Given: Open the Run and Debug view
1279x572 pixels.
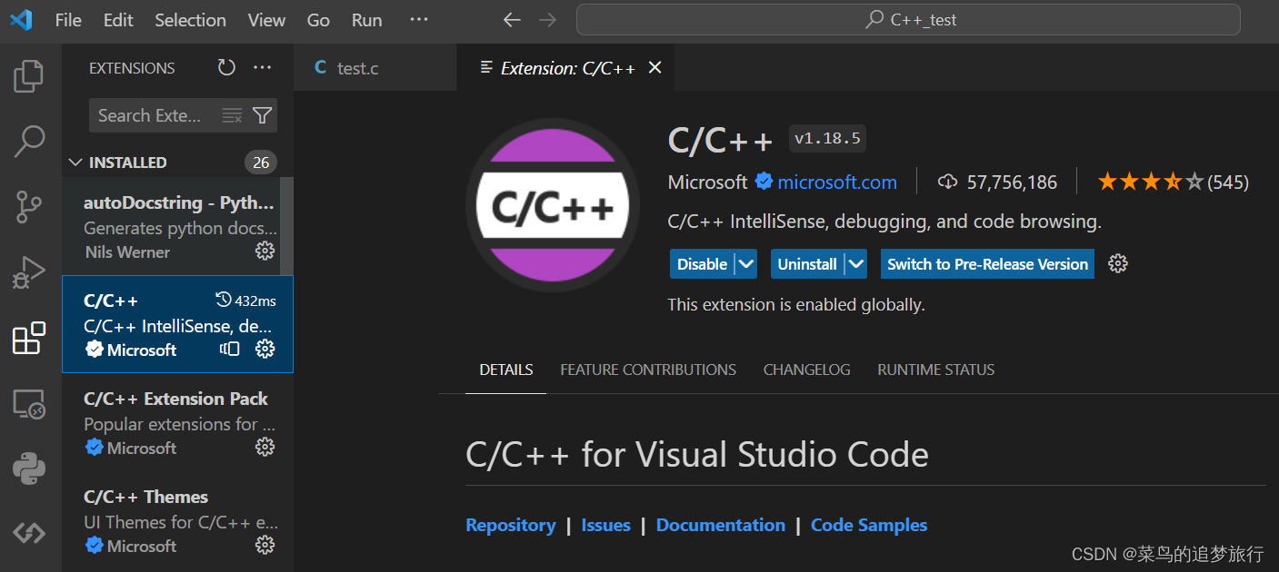Looking at the screenshot, I should 29,271.
